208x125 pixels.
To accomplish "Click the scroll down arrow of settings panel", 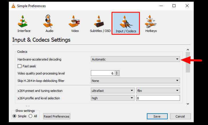I will pos(188,104).
